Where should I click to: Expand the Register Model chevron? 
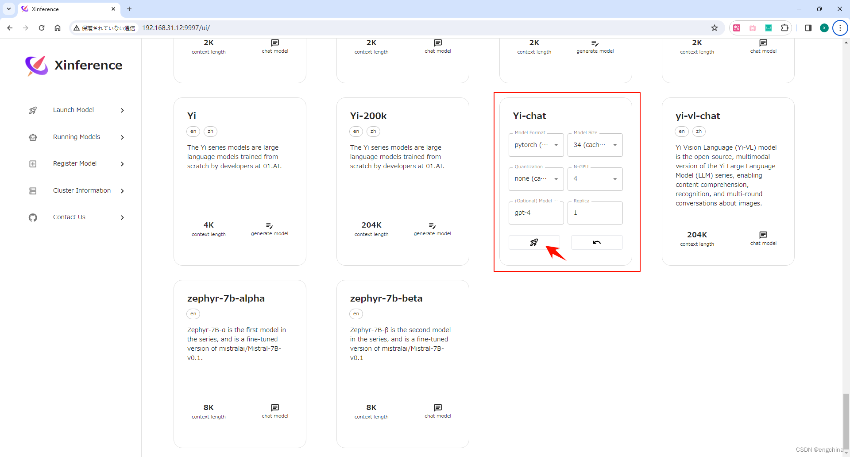click(x=123, y=164)
